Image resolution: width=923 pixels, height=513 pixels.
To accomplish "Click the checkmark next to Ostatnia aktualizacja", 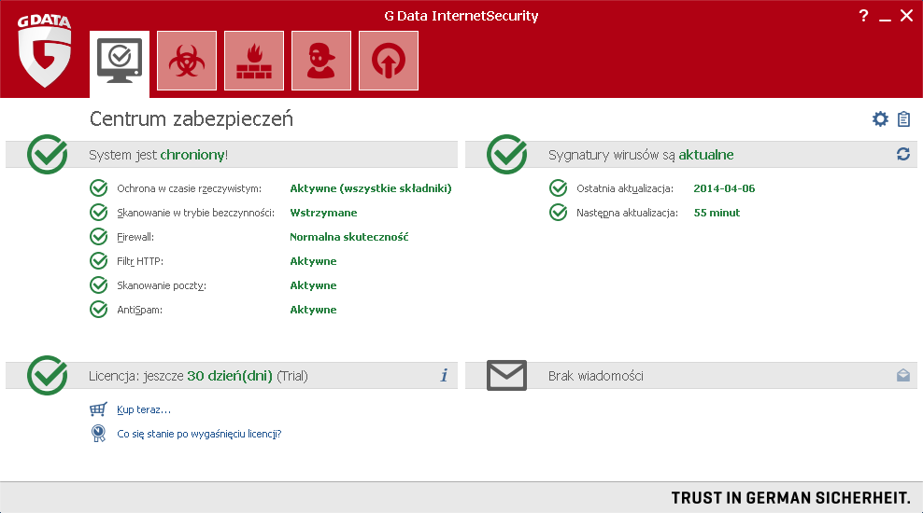I will pyautogui.click(x=558, y=188).
